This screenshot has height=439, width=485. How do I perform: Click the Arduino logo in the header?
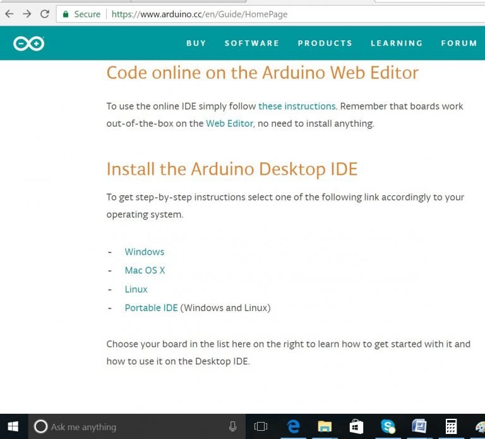pos(28,43)
